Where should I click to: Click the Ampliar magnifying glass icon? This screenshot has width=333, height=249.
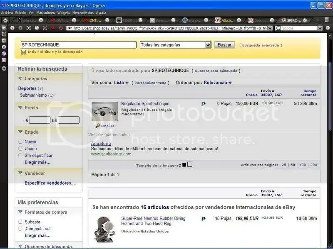tap(97, 126)
